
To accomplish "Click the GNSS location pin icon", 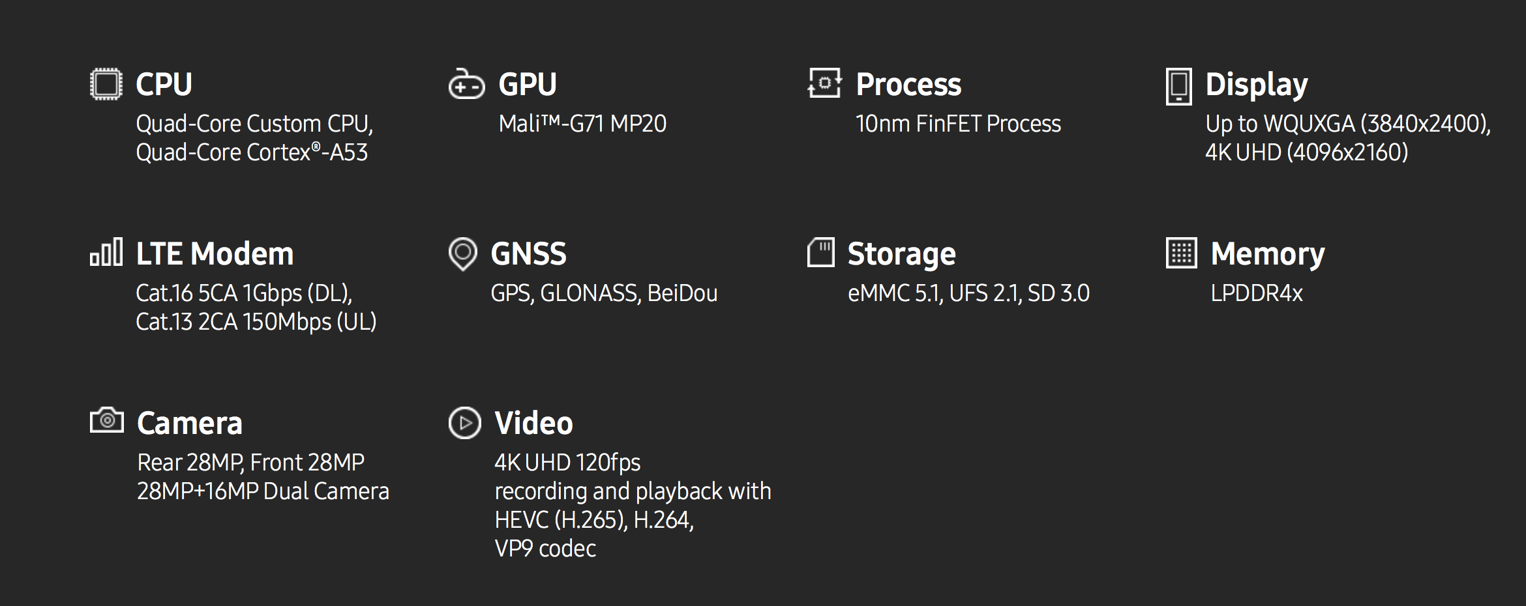I will coord(463,253).
